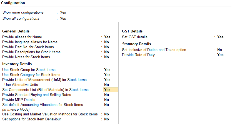Toggle the 'Show all configurations' value
This screenshot has height=124, width=232.
(63, 19)
